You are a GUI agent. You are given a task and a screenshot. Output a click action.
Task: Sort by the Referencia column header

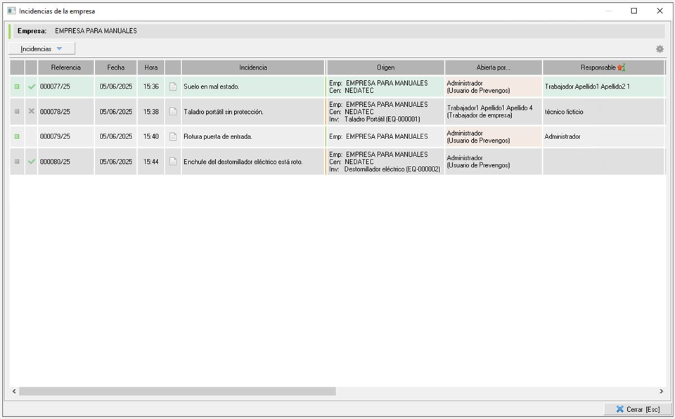pos(65,68)
